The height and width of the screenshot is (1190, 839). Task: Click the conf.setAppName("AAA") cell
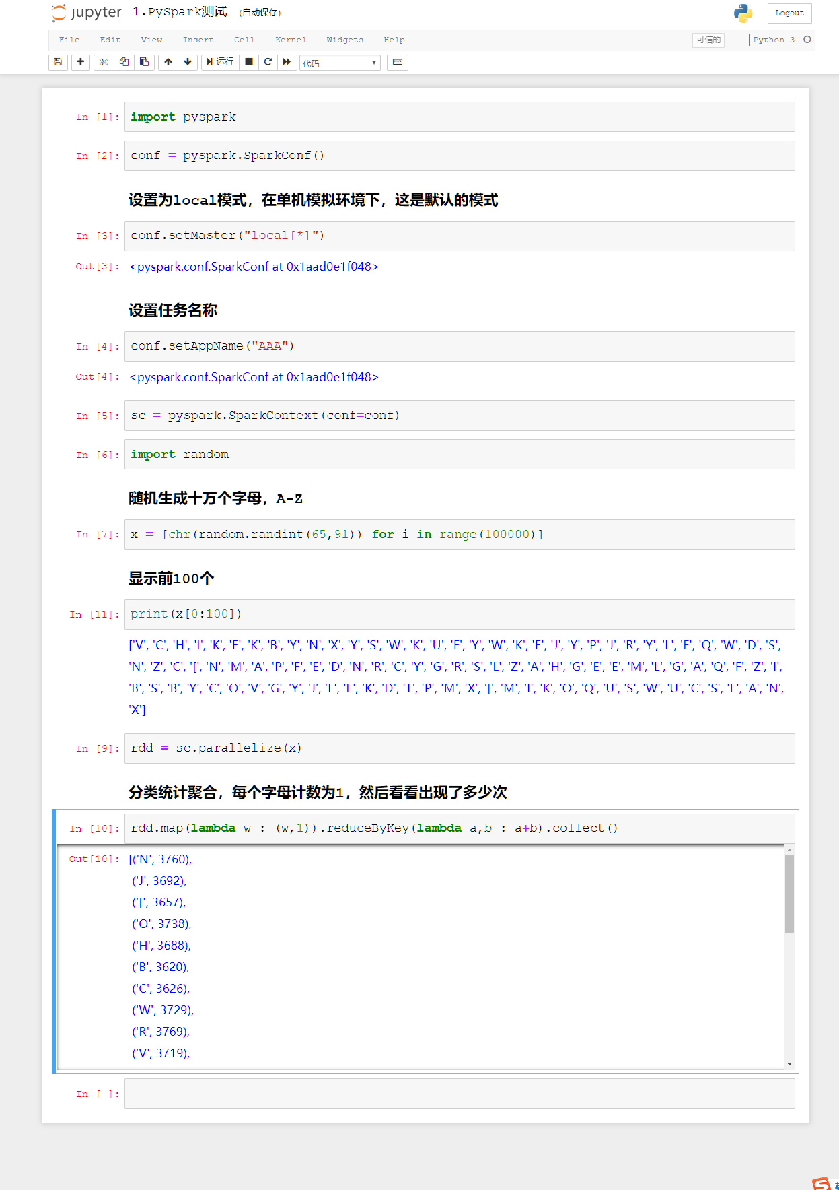click(x=460, y=346)
